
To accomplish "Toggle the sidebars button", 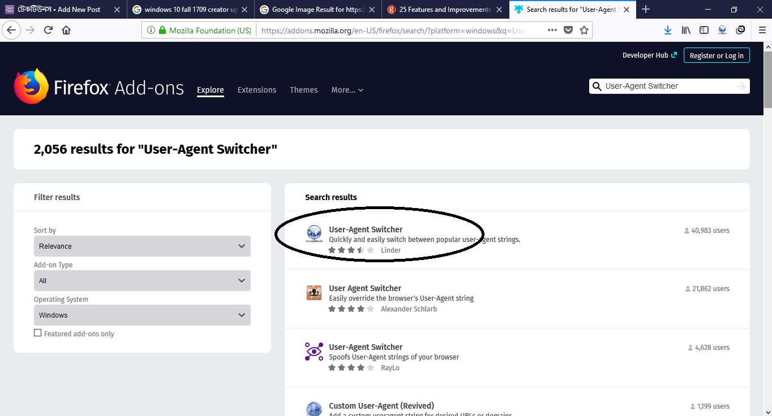I will coord(704,31).
